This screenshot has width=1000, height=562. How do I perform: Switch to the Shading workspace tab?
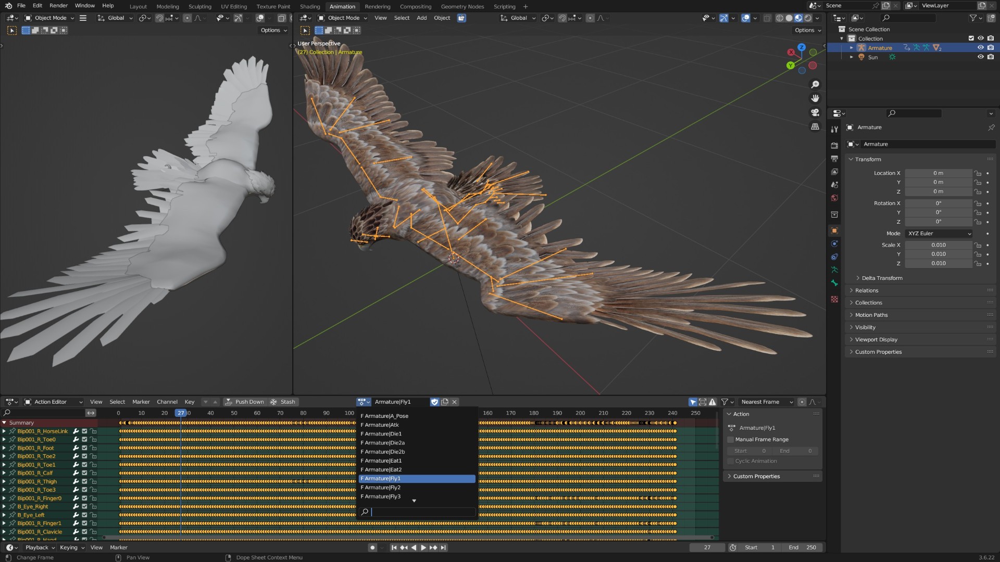tap(310, 7)
